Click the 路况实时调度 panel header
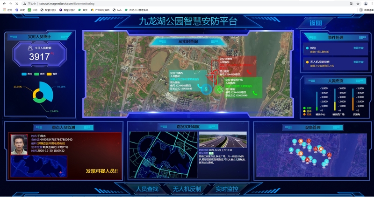The image size is (374, 197). [188, 126]
